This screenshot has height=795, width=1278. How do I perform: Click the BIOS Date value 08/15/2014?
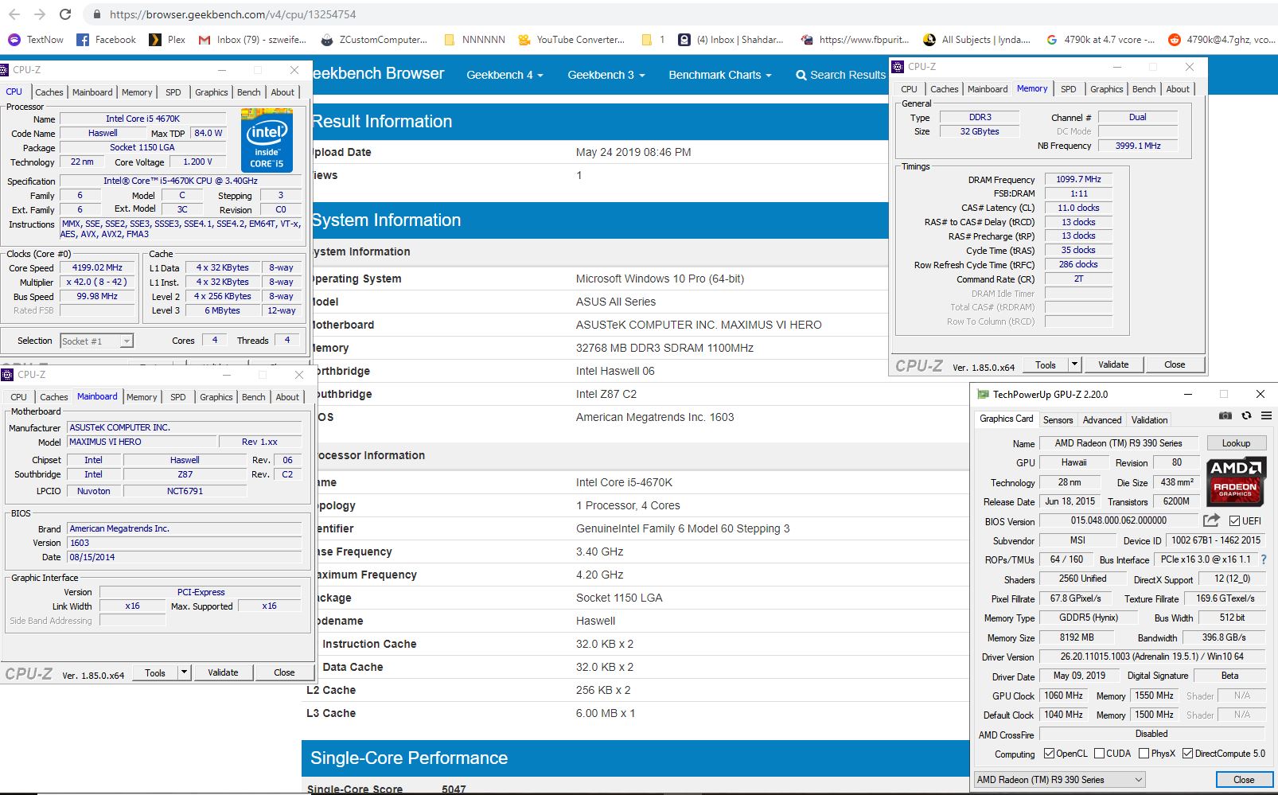[184, 557]
